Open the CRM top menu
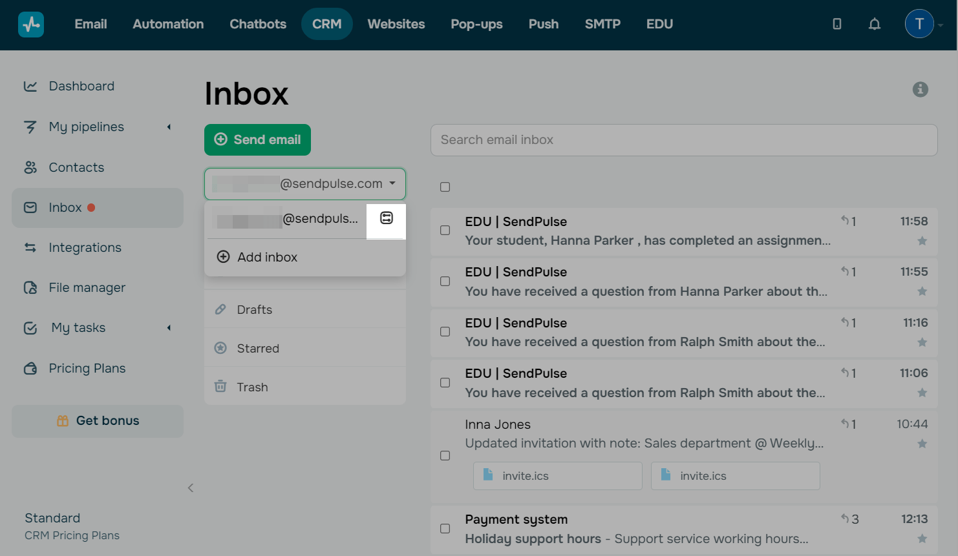Image resolution: width=958 pixels, height=556 pixels. pyautogui.click(x=327, y=25)
